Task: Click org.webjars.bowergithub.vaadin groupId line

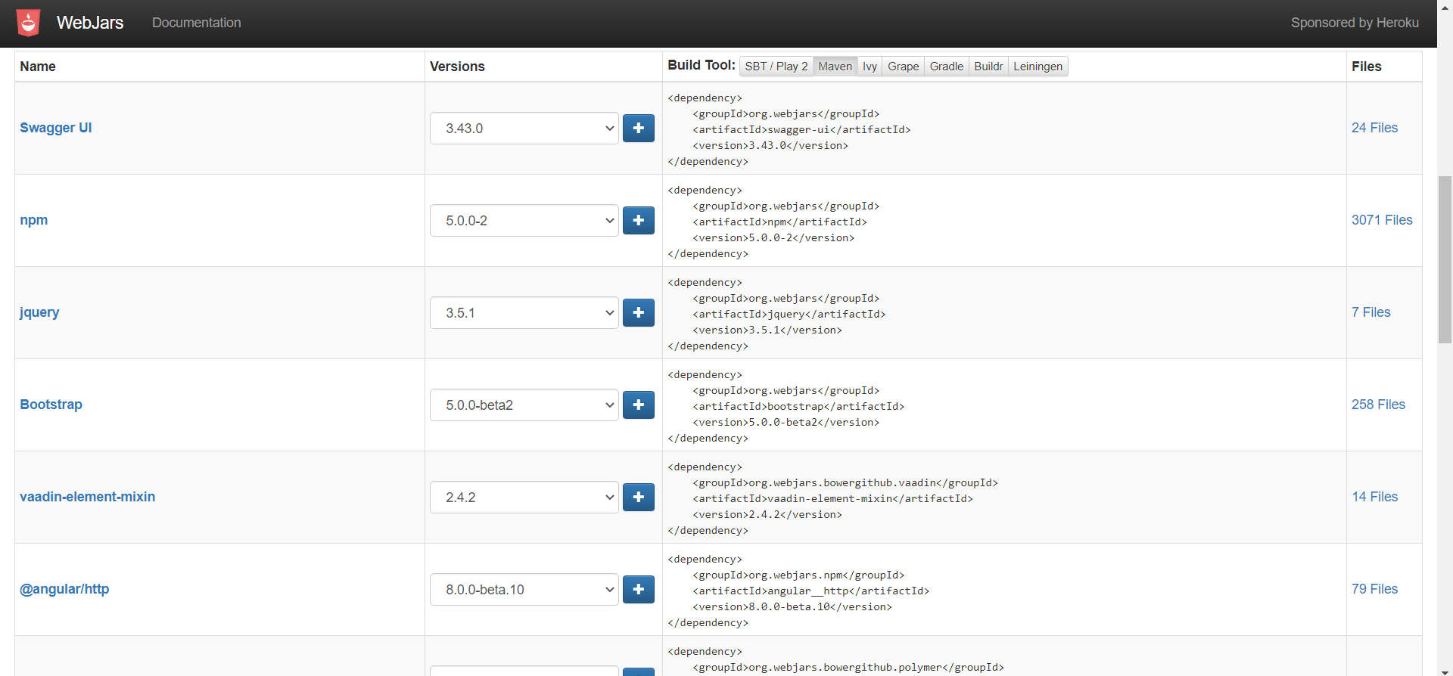Action: pyautogui.click(x=845, y=482)
